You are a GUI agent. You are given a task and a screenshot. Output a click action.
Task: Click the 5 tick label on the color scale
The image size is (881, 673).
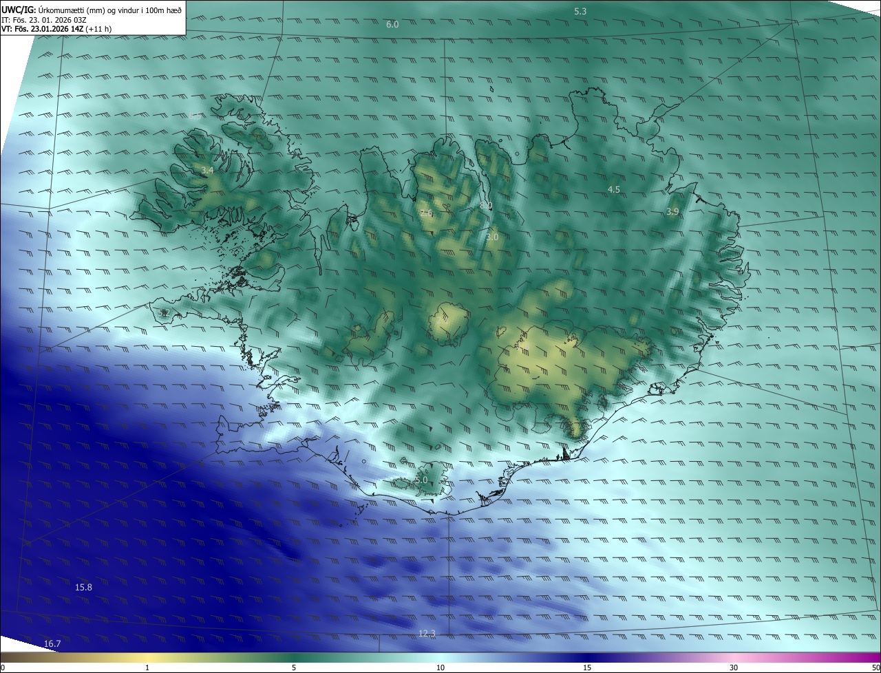(294, 667)
